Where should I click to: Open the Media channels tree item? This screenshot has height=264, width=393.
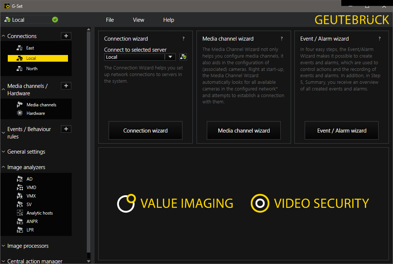click(x=41, y=105)
